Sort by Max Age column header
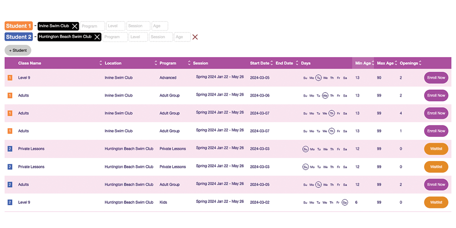Screen dimensions: 456x228 point(385,63)
